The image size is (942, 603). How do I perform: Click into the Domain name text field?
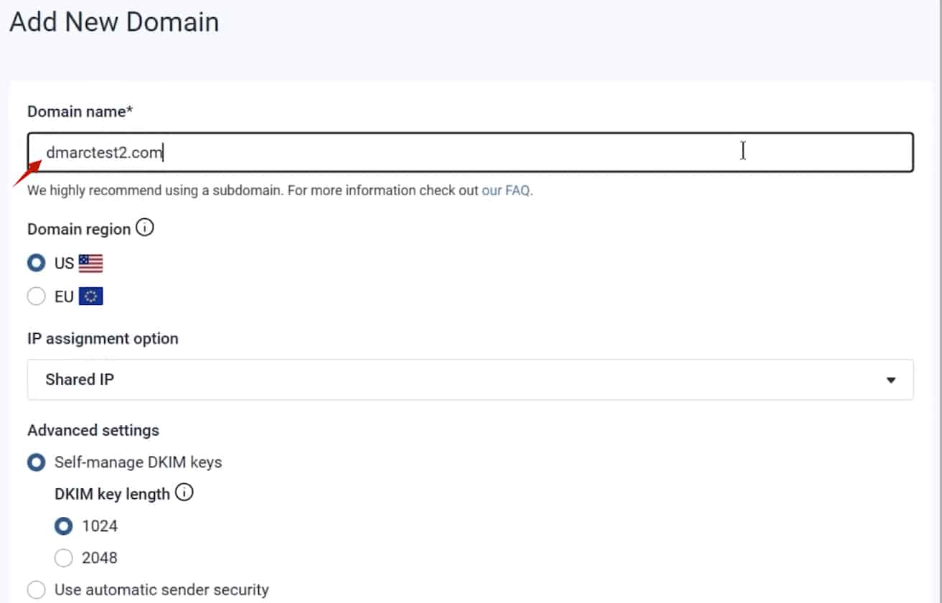tap(470, 152)
